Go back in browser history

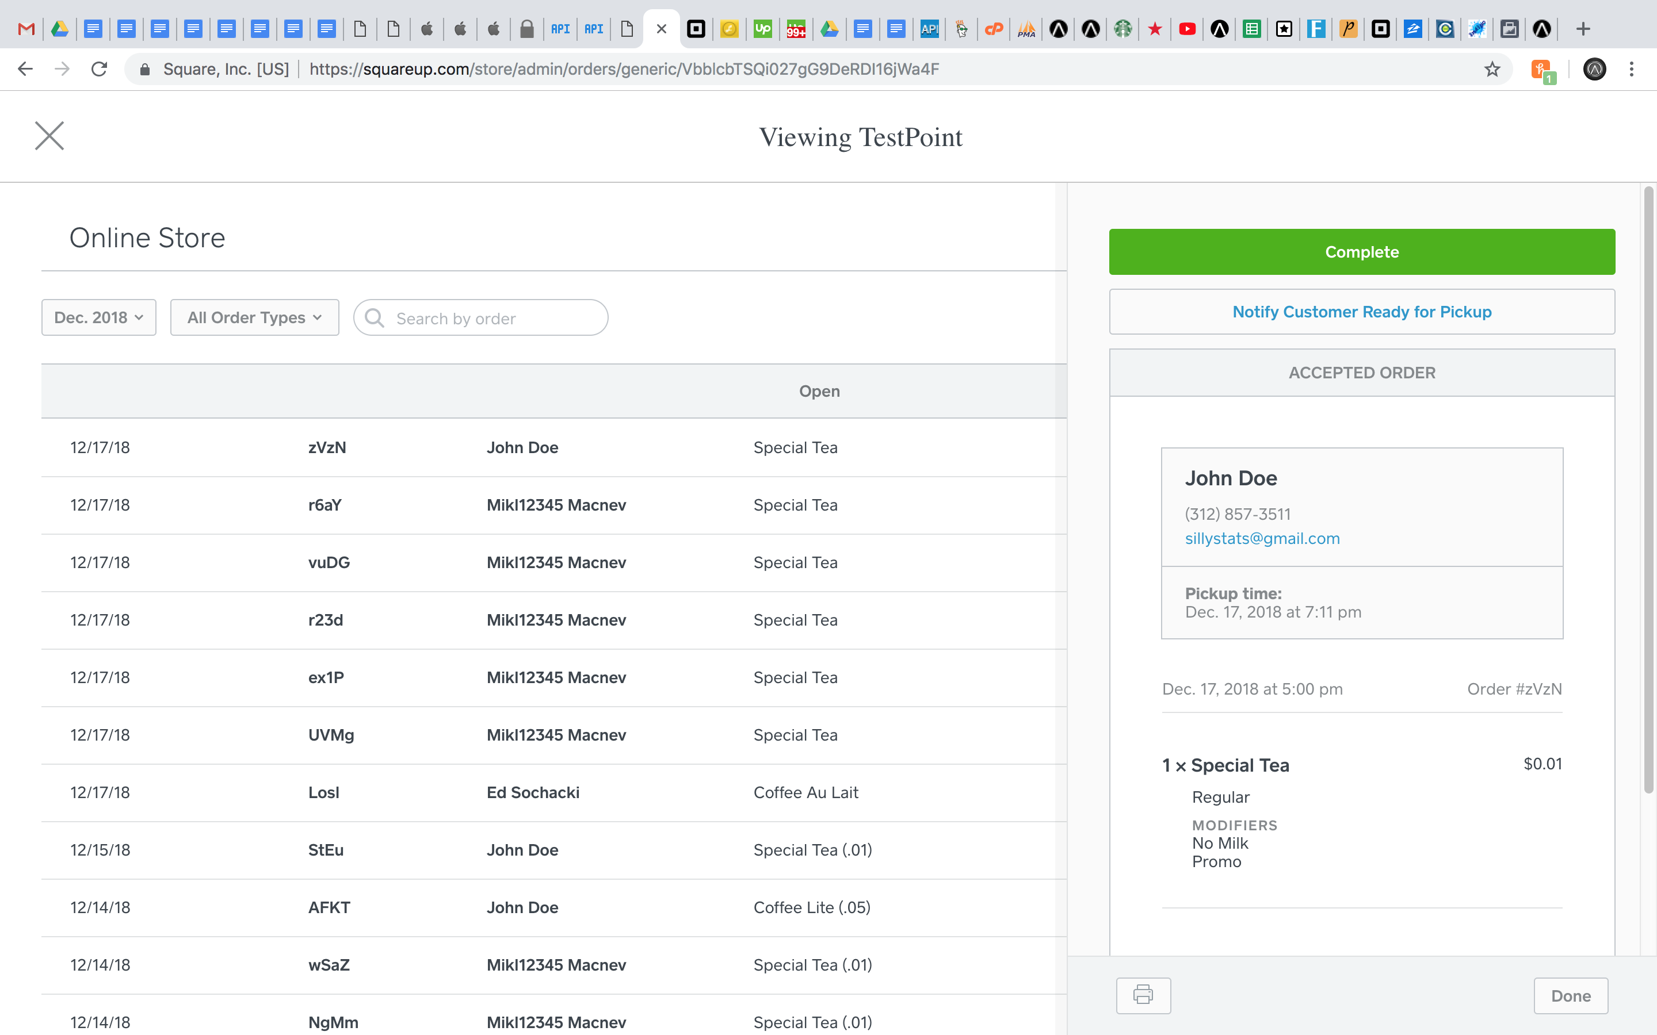pyautogui.click(x=25, y=69)
